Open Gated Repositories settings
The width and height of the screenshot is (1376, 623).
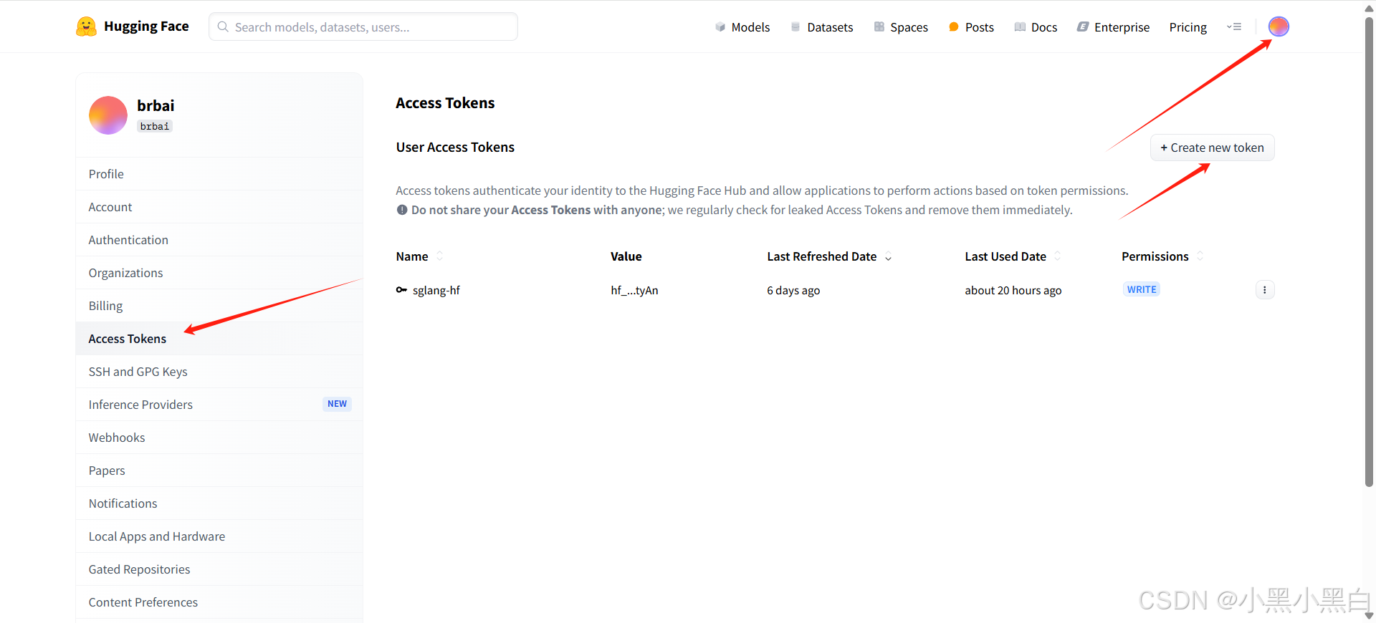(219, 569)
